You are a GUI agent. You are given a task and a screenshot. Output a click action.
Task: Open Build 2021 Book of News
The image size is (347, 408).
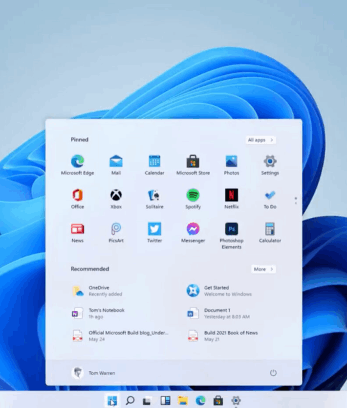coord(222,336)
